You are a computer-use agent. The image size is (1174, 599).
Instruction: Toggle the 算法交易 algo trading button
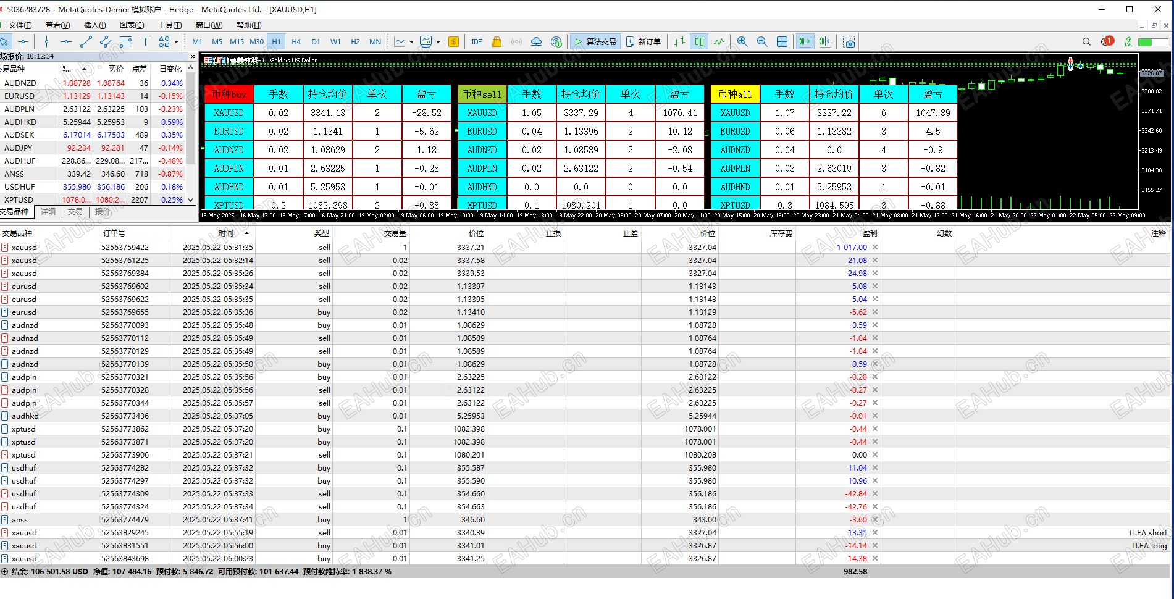pyautogui.click(x=595, y=42)
